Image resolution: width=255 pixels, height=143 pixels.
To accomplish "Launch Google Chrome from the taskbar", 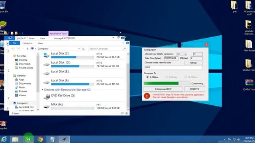I will pyautogui.click(x=40, y=139).
